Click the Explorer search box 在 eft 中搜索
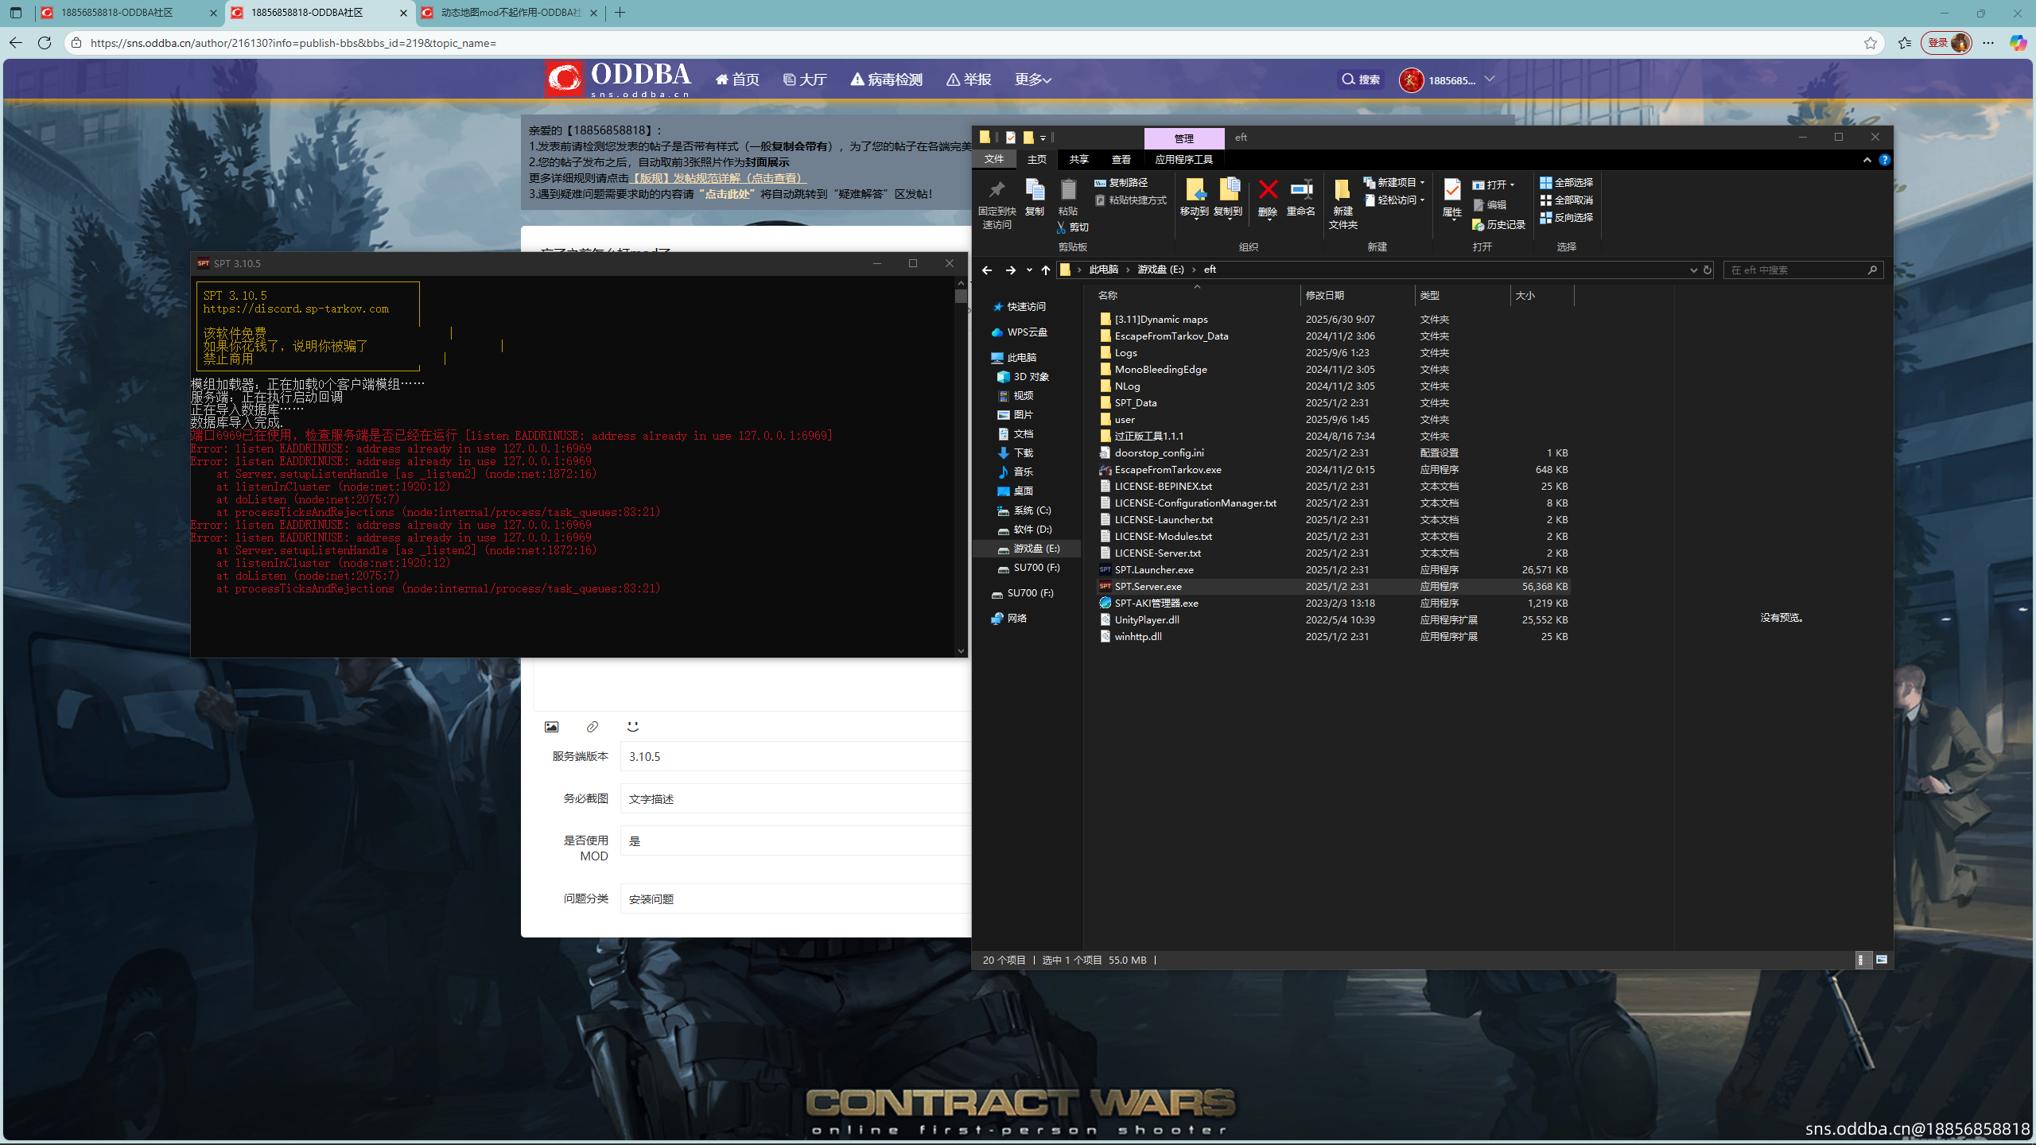 pyautogui.click(x=1803, y=270)
